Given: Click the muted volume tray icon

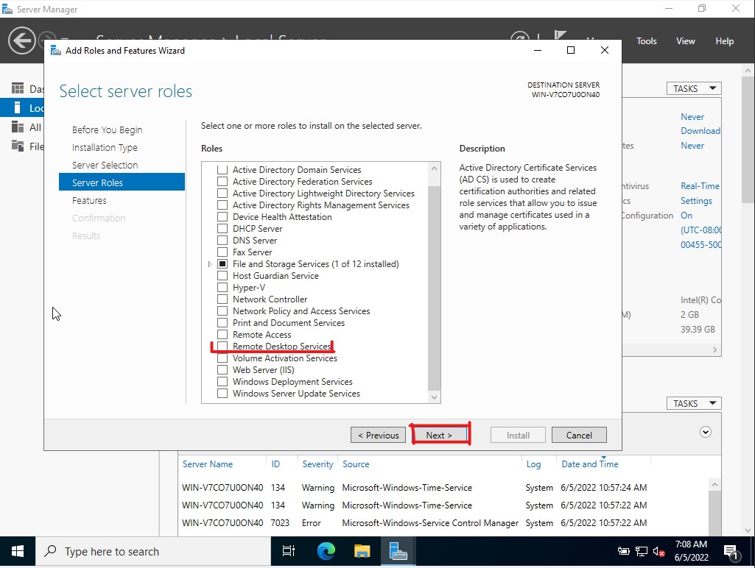Looking at the screenshot, I should coord(659,552).
